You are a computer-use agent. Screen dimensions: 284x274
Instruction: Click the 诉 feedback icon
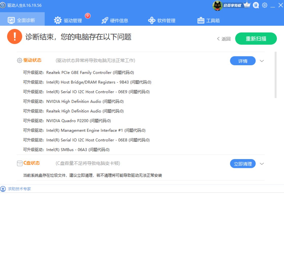256,5
